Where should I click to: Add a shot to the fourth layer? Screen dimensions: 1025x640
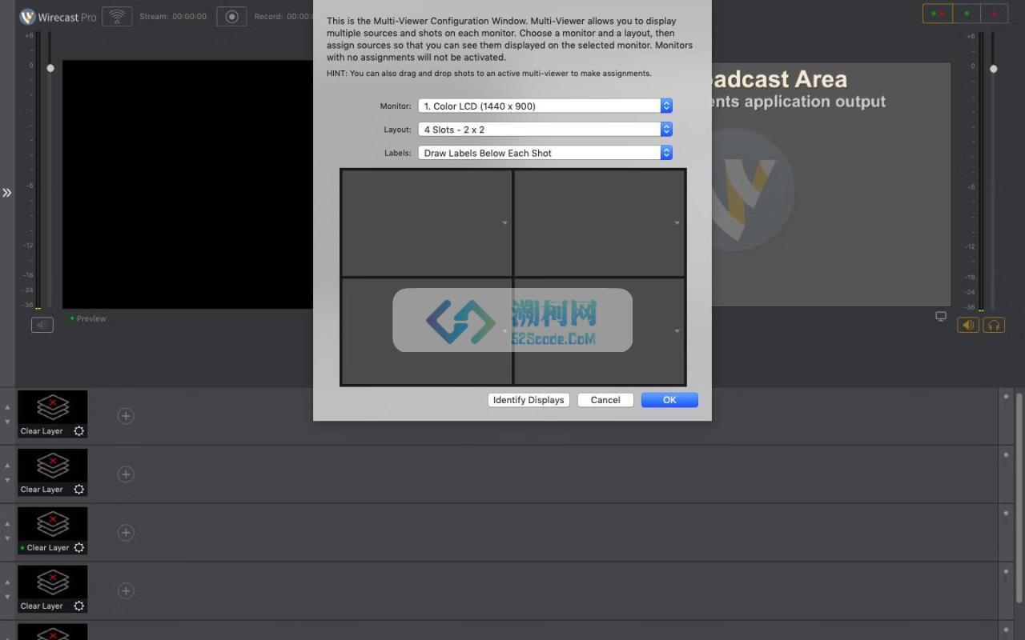click(x=126, y=591)
